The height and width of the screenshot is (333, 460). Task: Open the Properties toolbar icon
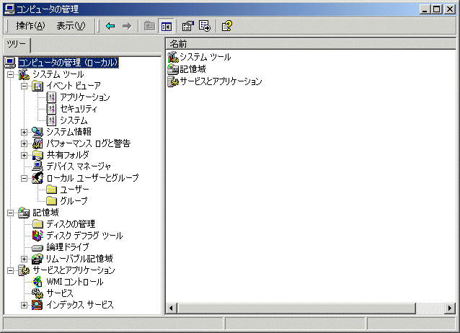click(x=188, y=26)
